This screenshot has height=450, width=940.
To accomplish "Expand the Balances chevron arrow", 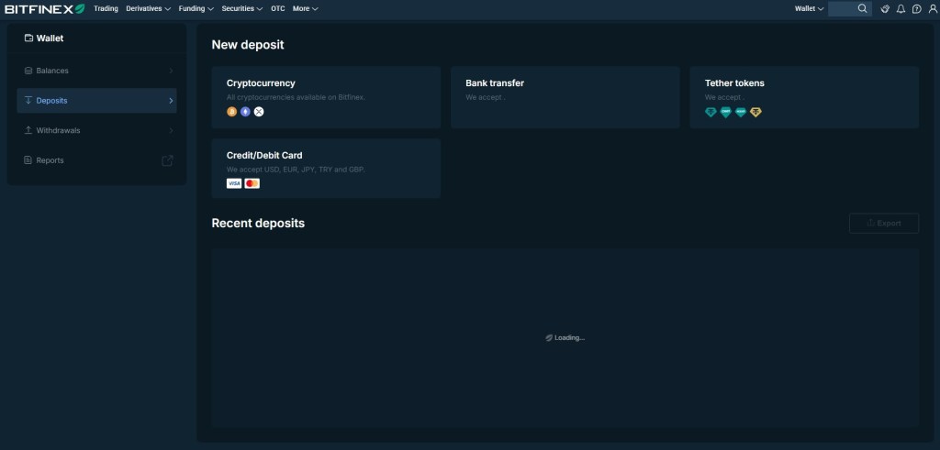I will [x=171, y=71].
